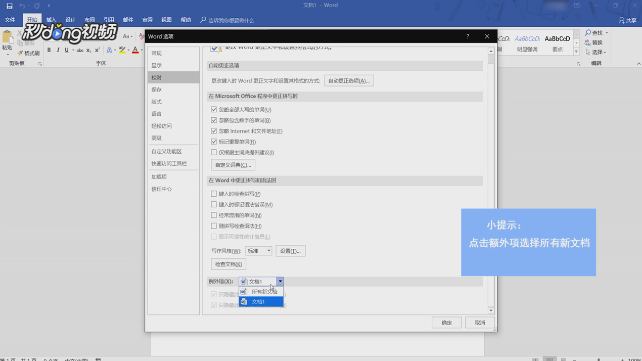The width and height of the screenshot is (642, 361).
Task: Apply subscript x₂ formatting
Action: point(88,50)
